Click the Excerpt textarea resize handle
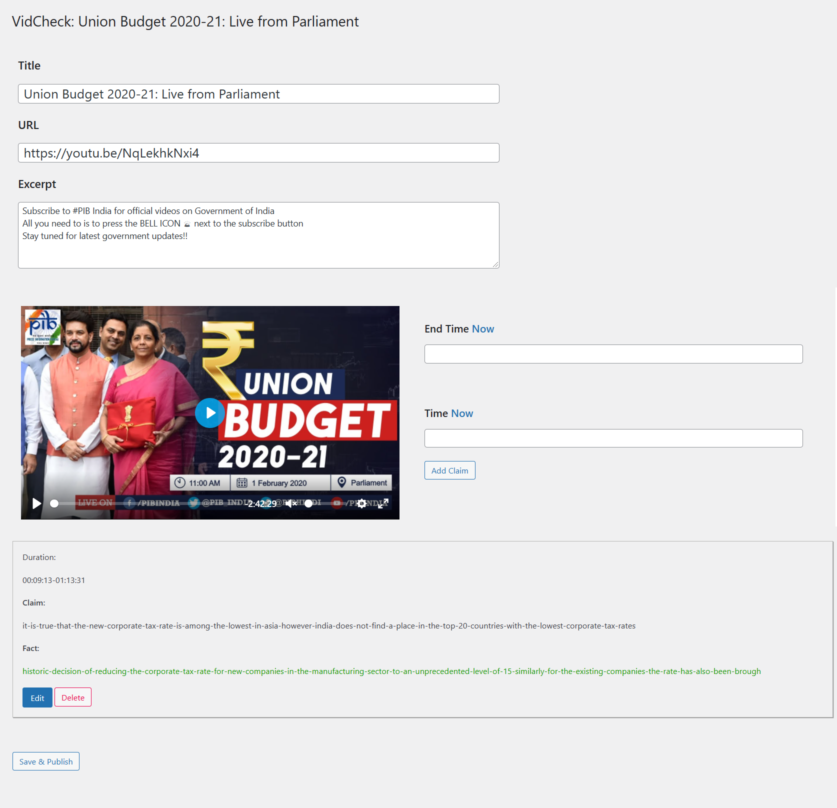The height and width of the screenshot is (808, 837). point(495,264)
